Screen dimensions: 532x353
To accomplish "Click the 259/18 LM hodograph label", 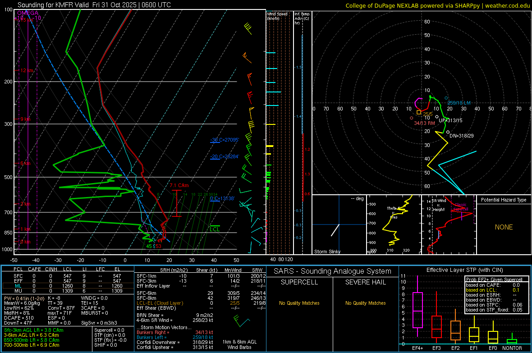I will coord(459,103).
